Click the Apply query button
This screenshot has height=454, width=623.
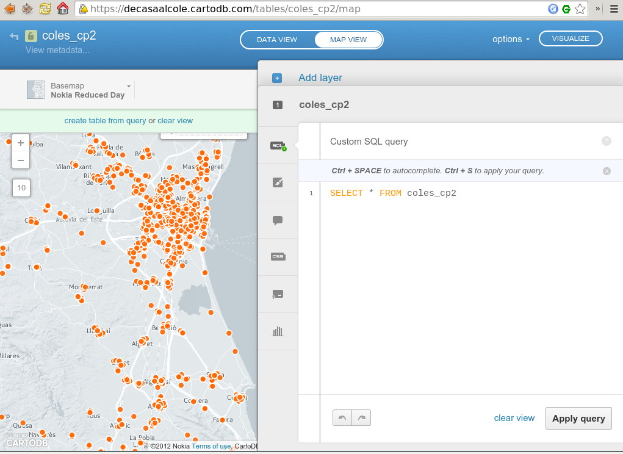point(578,418)
